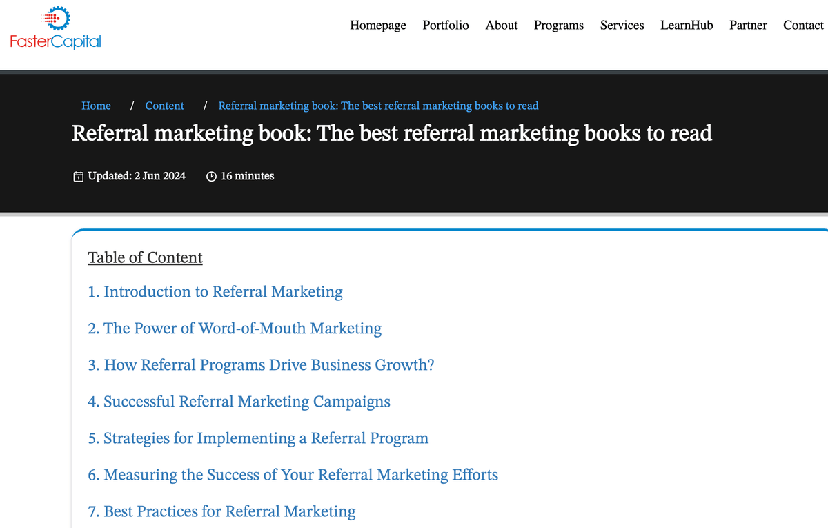Click the Home breadcrumb link
This screenshot has height=528, width=828.
pyautogui.click(x=96, y=106)
